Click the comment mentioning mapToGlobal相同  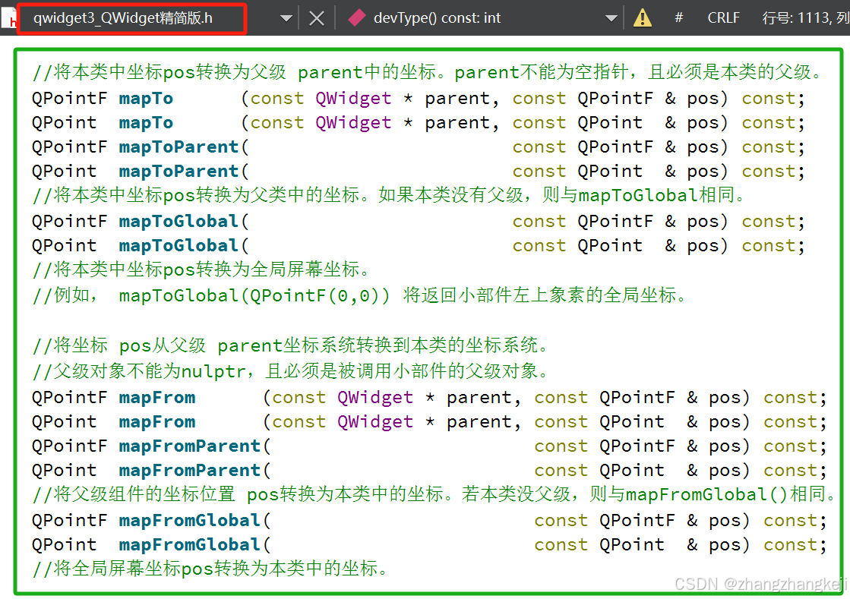[x=390, y=195]
